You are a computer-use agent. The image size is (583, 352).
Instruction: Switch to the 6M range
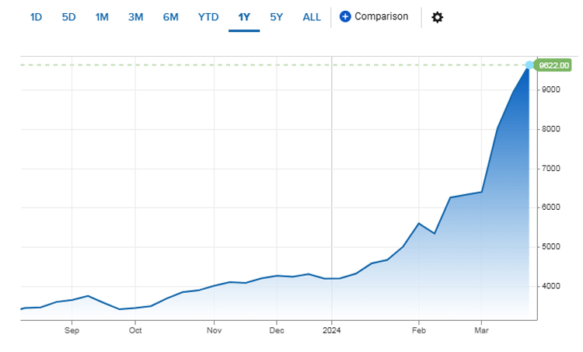click(170, 17)
